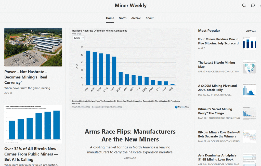Select the HIVE bar in chart
The height and width of the screenshot is (166, 261).
(x=140, y=80)
